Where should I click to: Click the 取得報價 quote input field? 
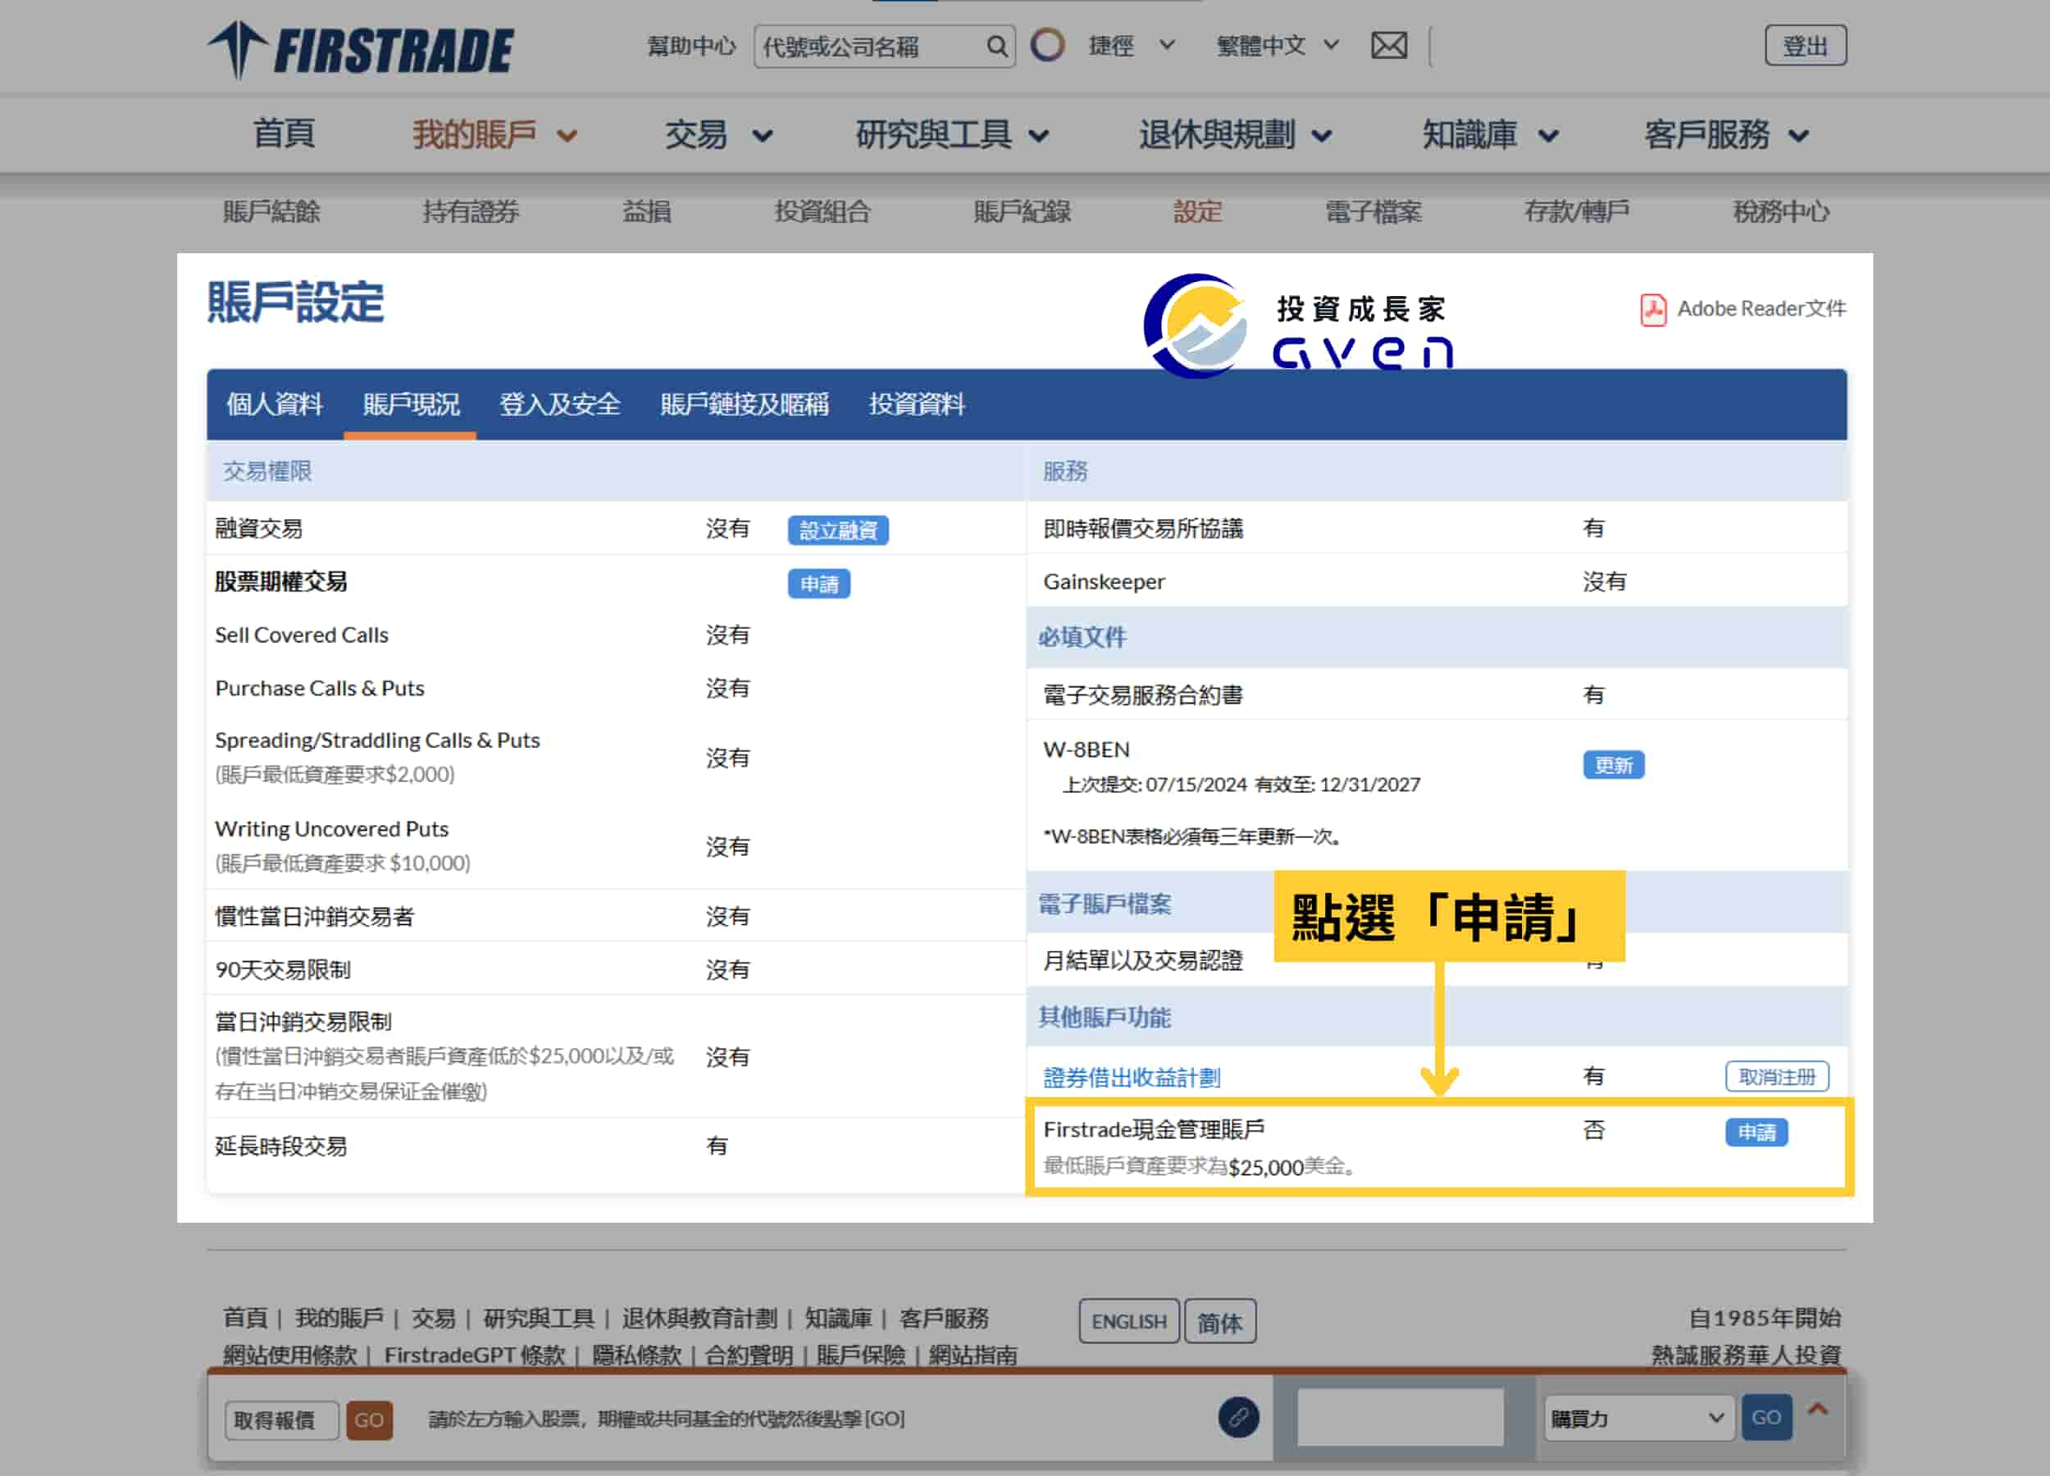[281, 1420]
